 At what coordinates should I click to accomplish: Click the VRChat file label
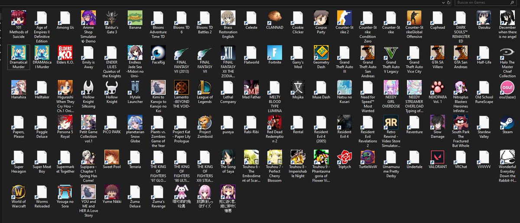click(461, 168)
